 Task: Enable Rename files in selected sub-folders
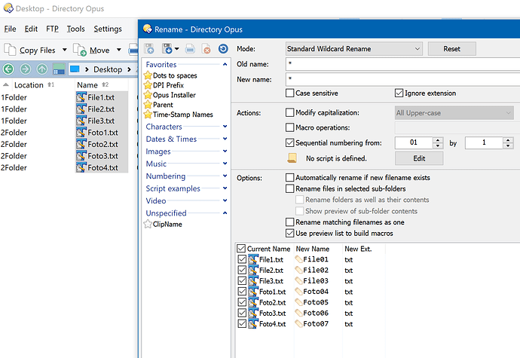pyautogui.click(x=290, y=188)
